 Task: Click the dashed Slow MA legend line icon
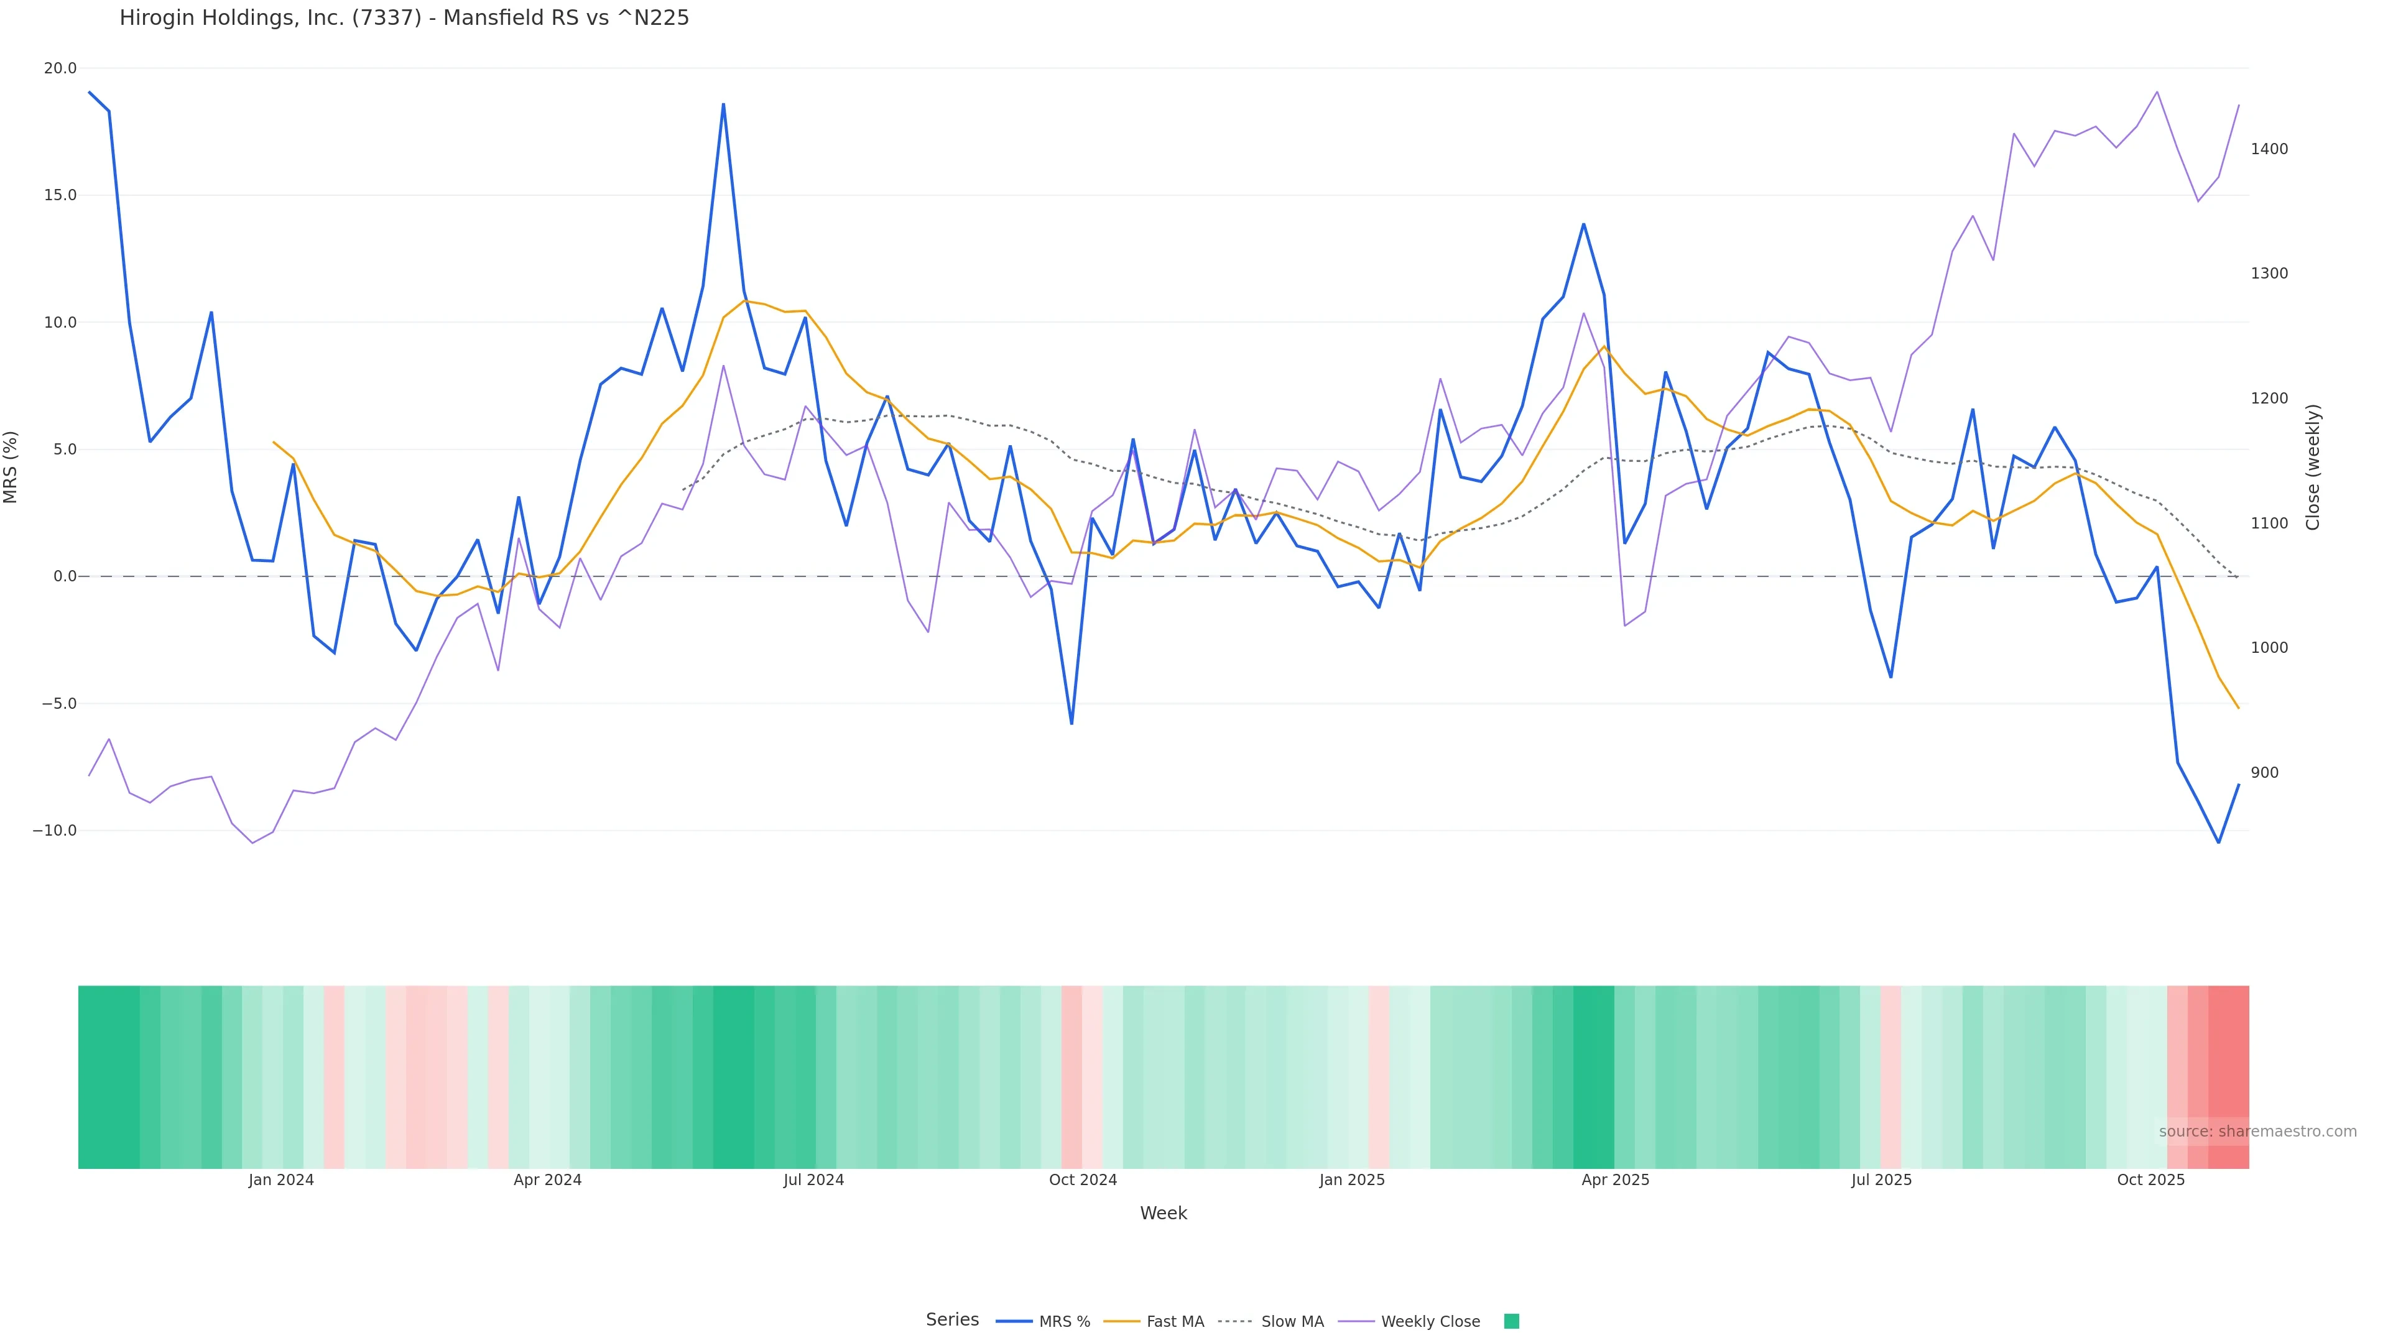click(x=1235, y=1322)
